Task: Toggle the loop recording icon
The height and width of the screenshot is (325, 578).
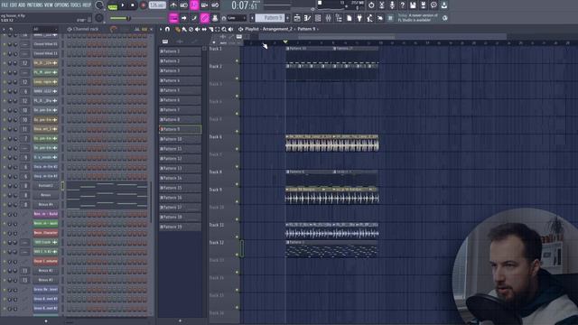Action: [215, 5]
